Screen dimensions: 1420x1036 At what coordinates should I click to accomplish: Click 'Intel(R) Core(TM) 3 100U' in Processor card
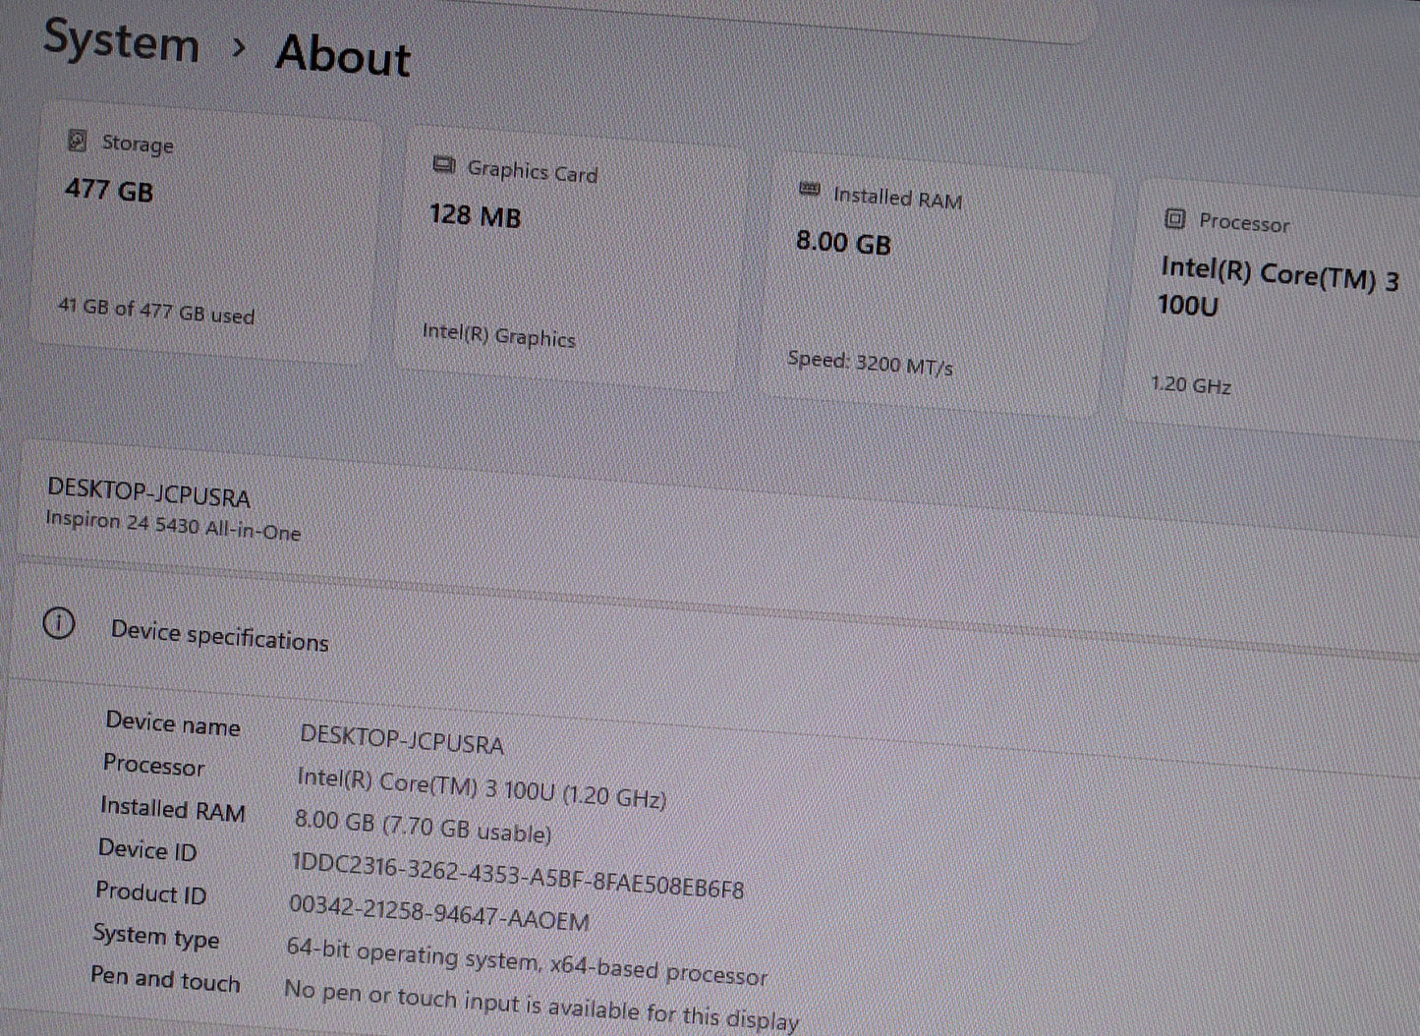[1278, 287]
